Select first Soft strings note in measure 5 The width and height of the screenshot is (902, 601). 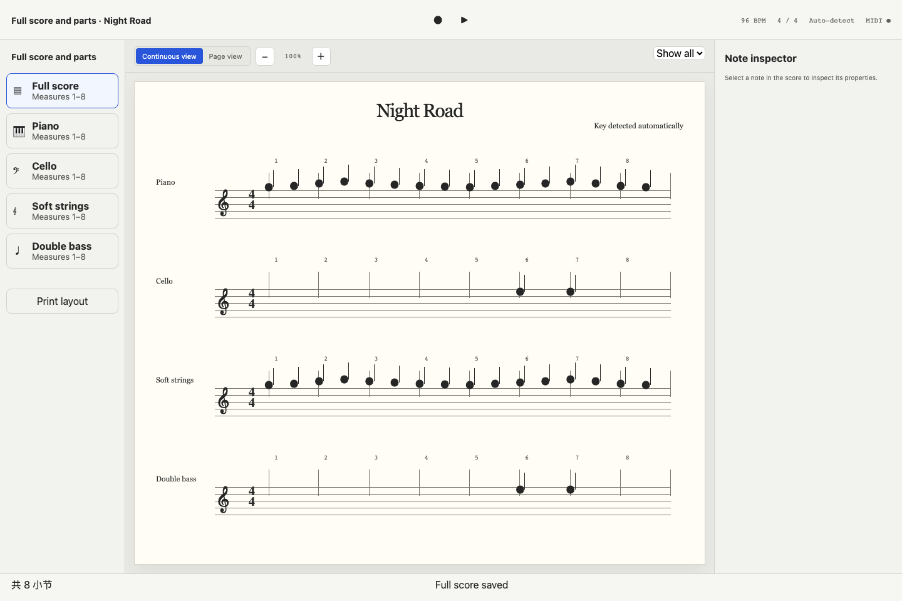470,385
